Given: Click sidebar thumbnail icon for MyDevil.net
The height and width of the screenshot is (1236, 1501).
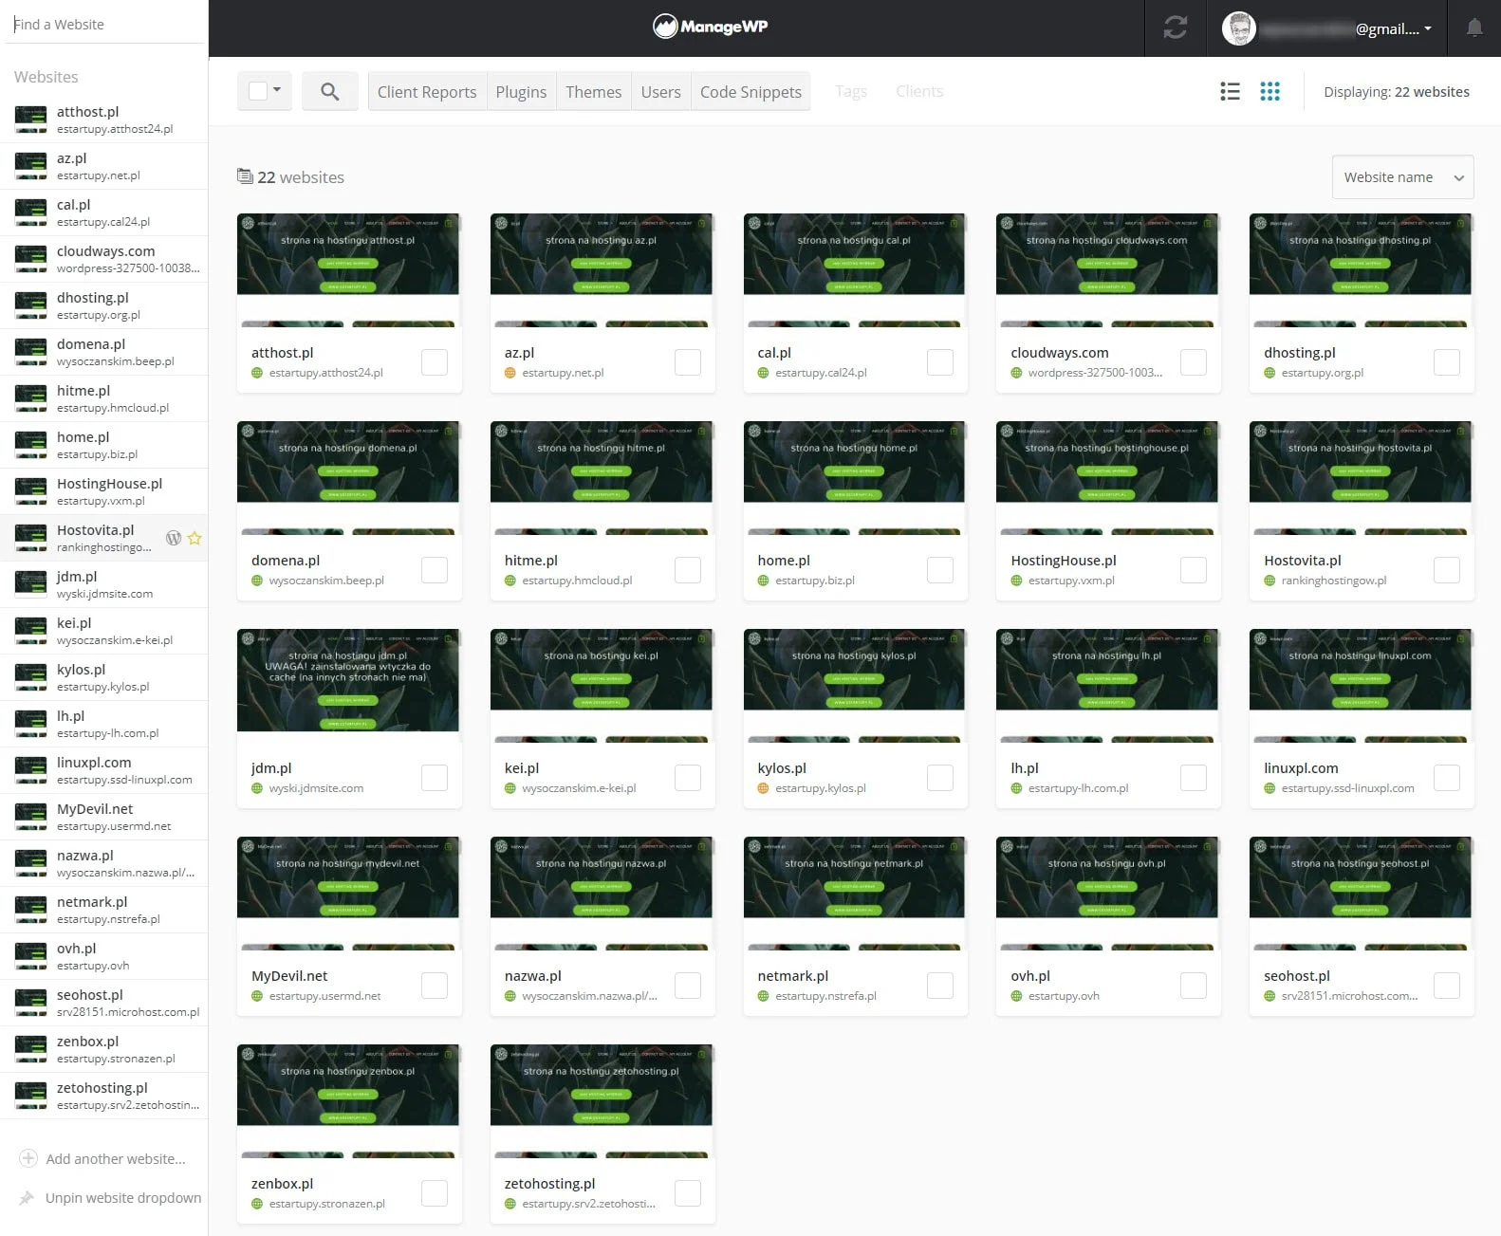Looking at the screenshot, I should [31, 817].
